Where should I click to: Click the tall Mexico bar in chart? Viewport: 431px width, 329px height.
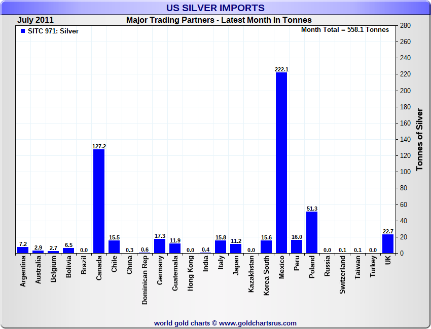(x=281, y=162)
